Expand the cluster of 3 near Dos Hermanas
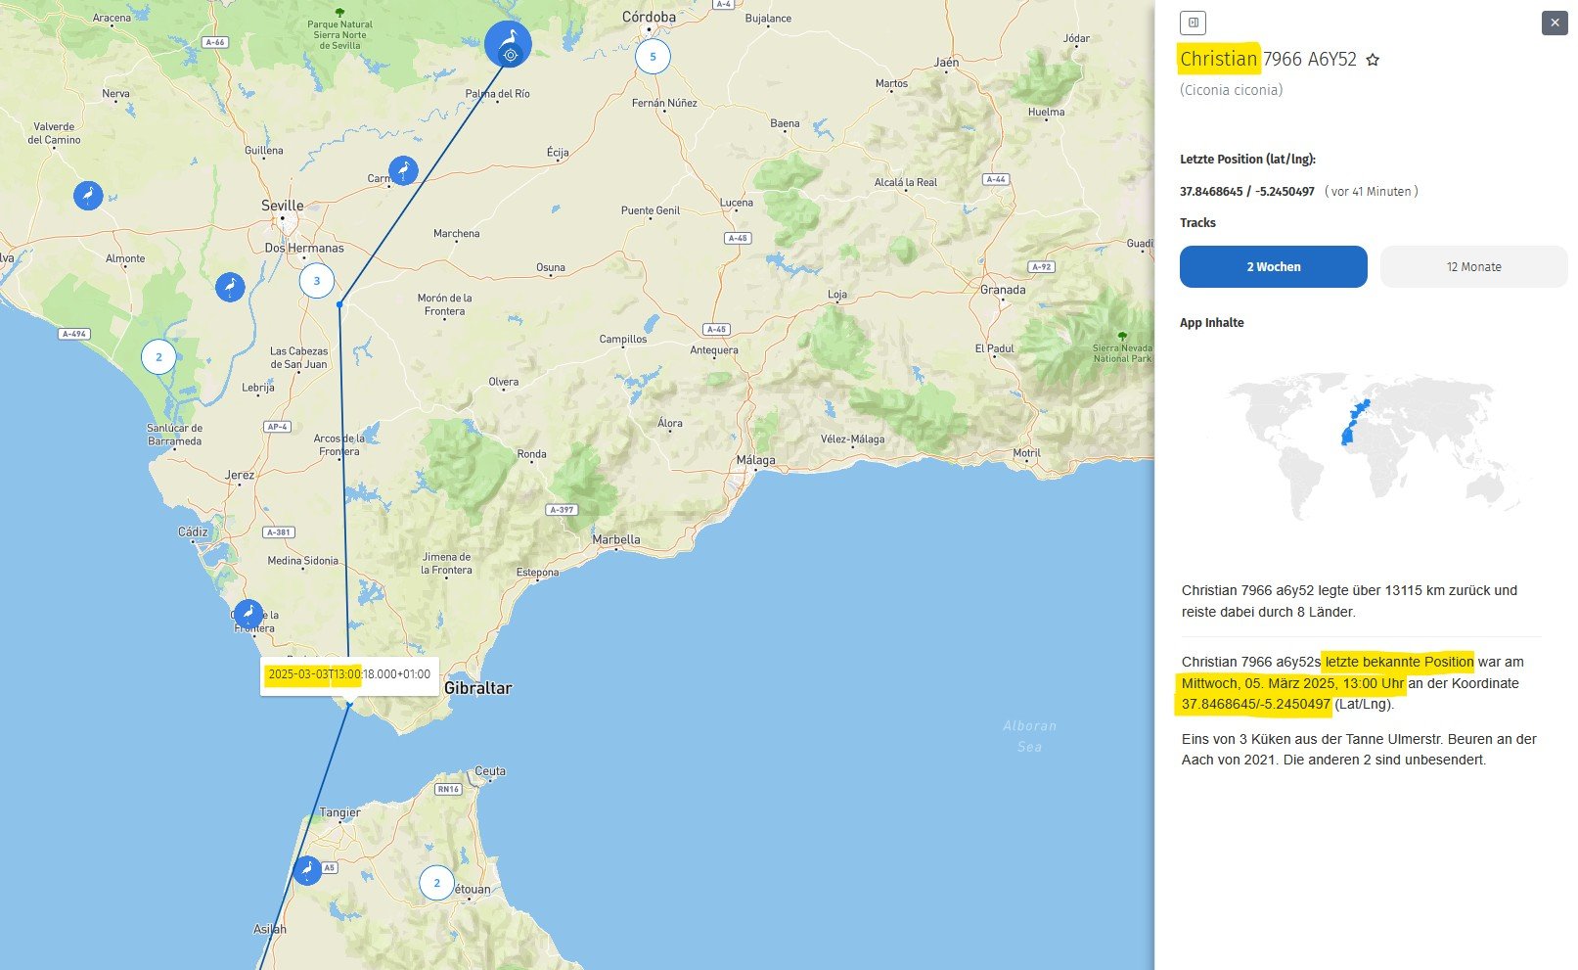This screenshot has width=1578, height=970. (316, 281)
